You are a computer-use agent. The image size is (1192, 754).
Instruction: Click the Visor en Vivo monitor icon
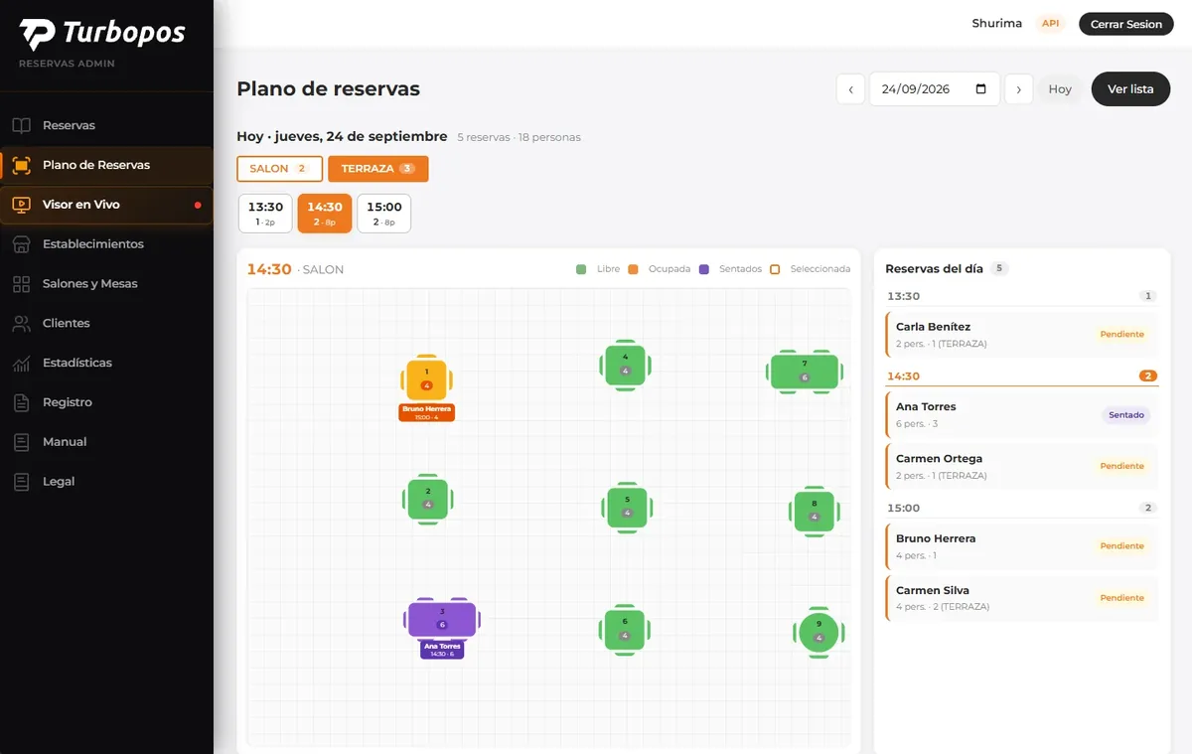click(22, 205)
